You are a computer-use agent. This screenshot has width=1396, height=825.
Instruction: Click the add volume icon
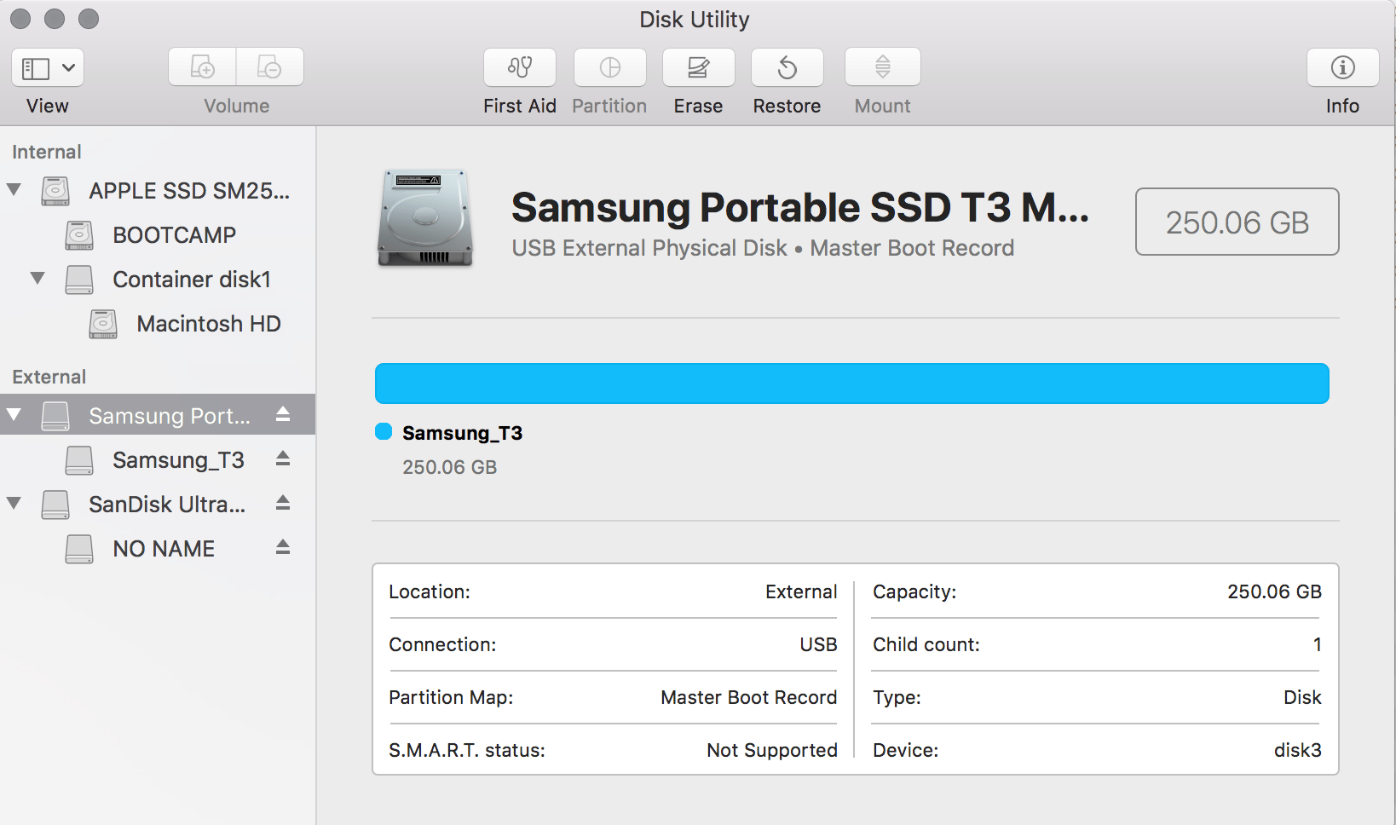pyautogui.click(x=202, y=66)
